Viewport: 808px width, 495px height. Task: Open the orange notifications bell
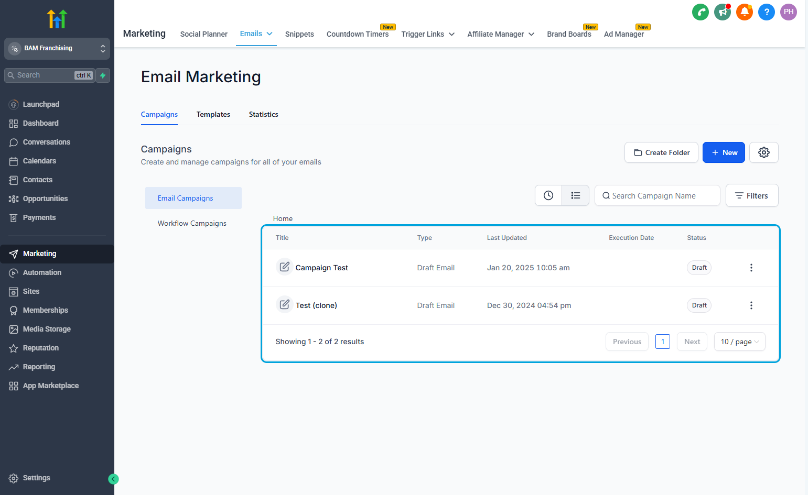pos(745,12)
